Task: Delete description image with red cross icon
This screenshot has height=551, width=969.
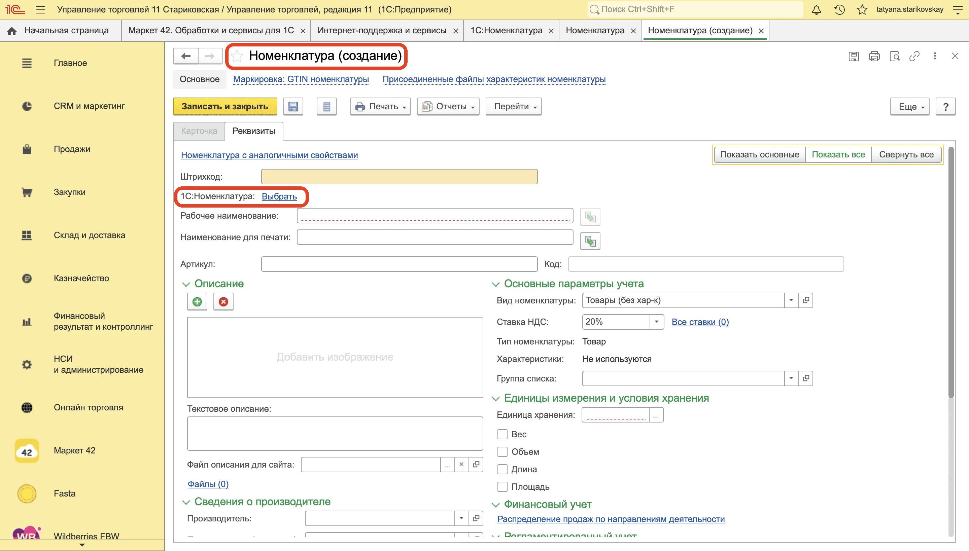Action: (x=223, y=302)
